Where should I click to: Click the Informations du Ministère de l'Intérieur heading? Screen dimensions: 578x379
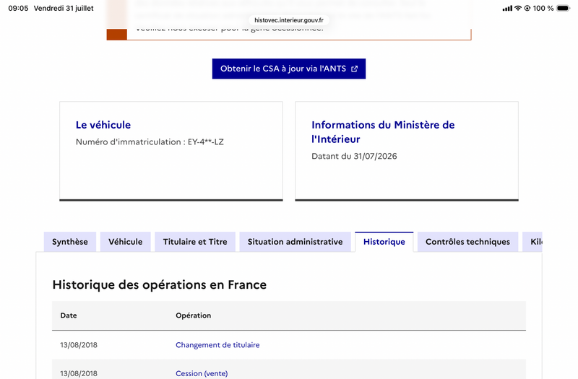(x=383, y=132)
